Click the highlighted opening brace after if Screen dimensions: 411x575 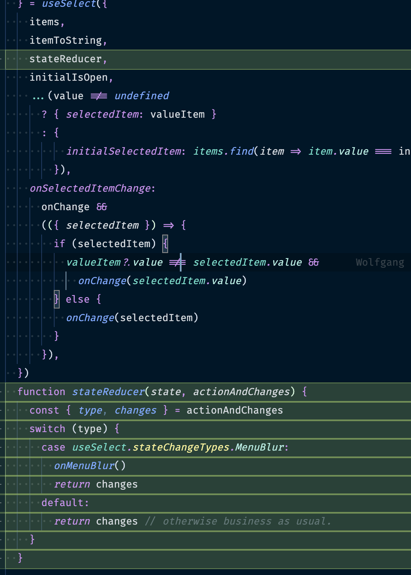click(166, 243)
